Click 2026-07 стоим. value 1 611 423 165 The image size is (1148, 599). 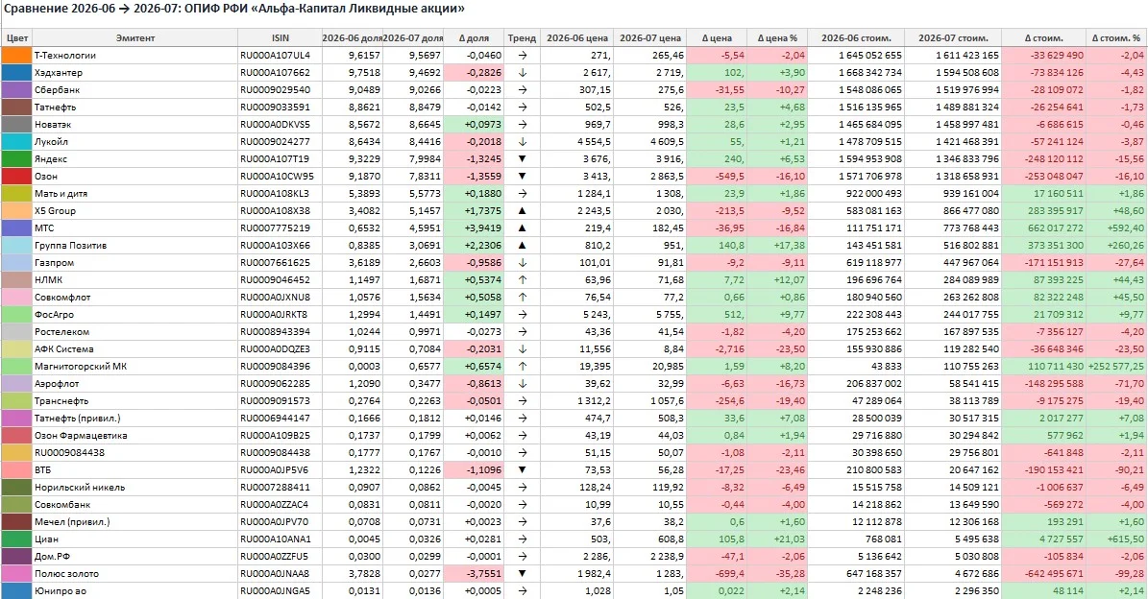pos(953,55)
